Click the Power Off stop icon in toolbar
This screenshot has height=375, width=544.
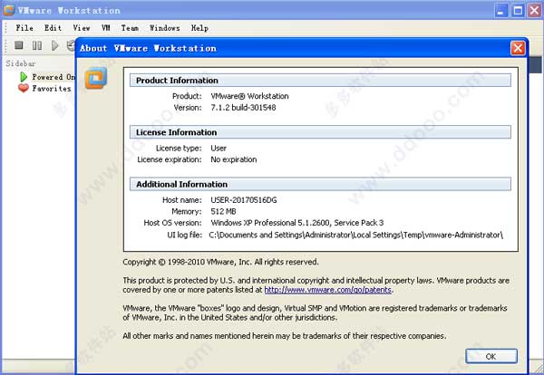click(x=19, y=45)
